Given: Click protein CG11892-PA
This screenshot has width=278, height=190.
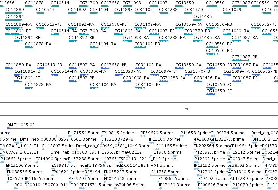Looking at the screenshot, I should [73, 68].
